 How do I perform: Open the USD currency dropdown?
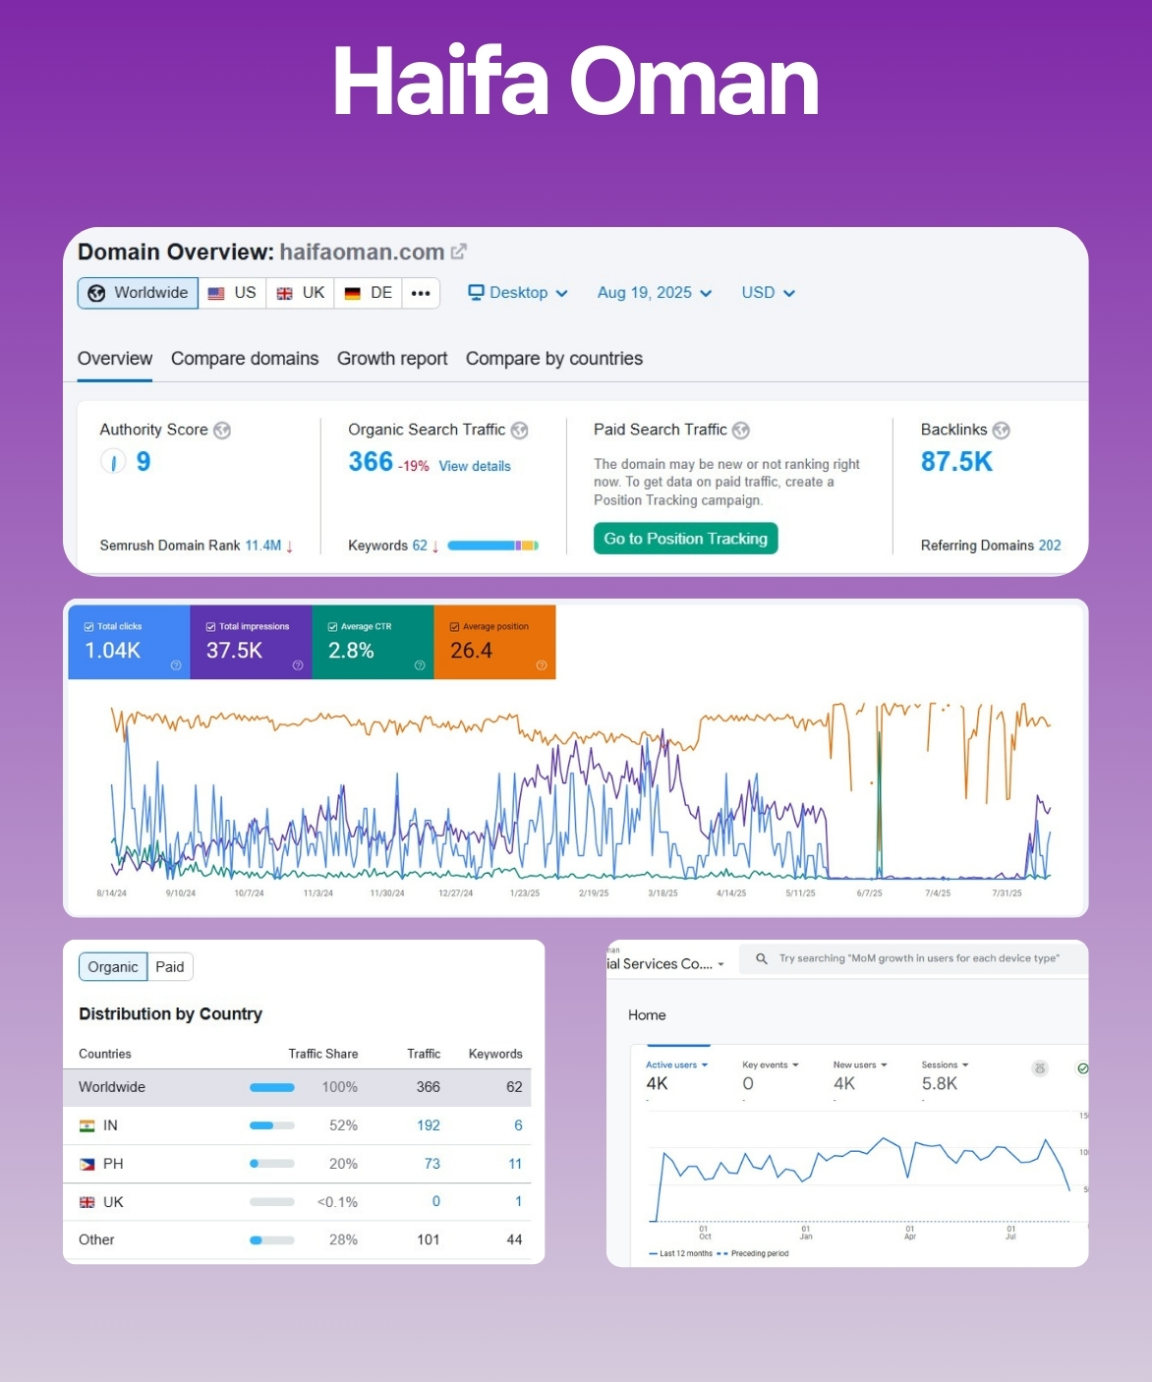(768, 293)
